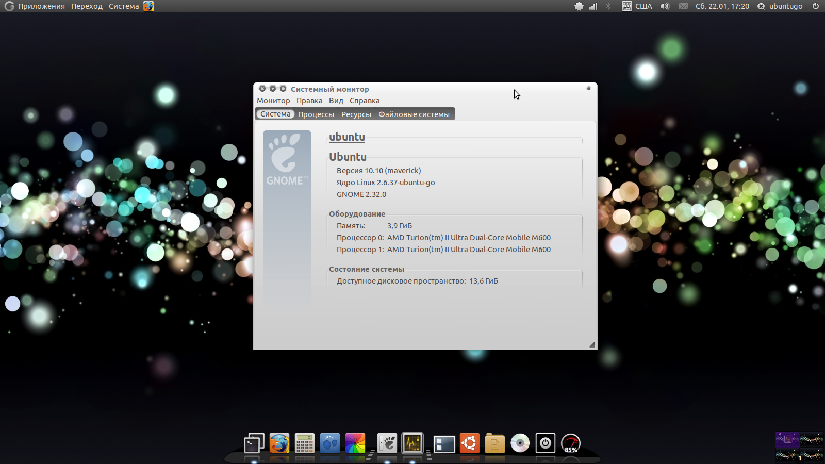Screen dimensions: 825x464
Task: Open the Terminal icon in the dock
Action: click(x=254, y=443)
